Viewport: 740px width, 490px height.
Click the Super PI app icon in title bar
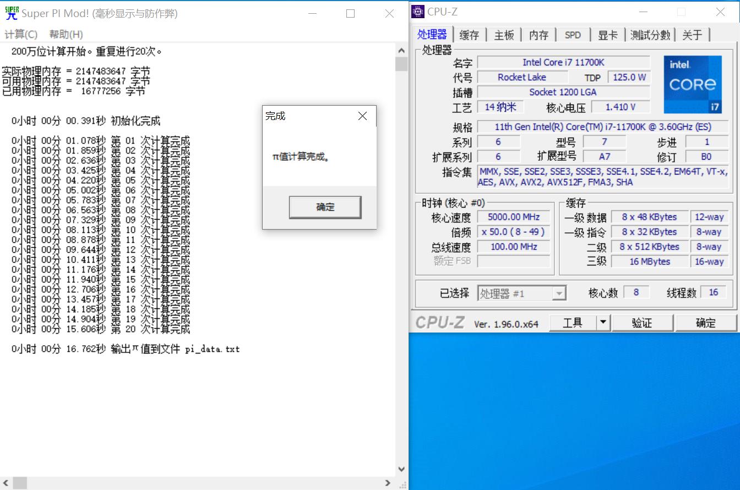coord(12,13)
